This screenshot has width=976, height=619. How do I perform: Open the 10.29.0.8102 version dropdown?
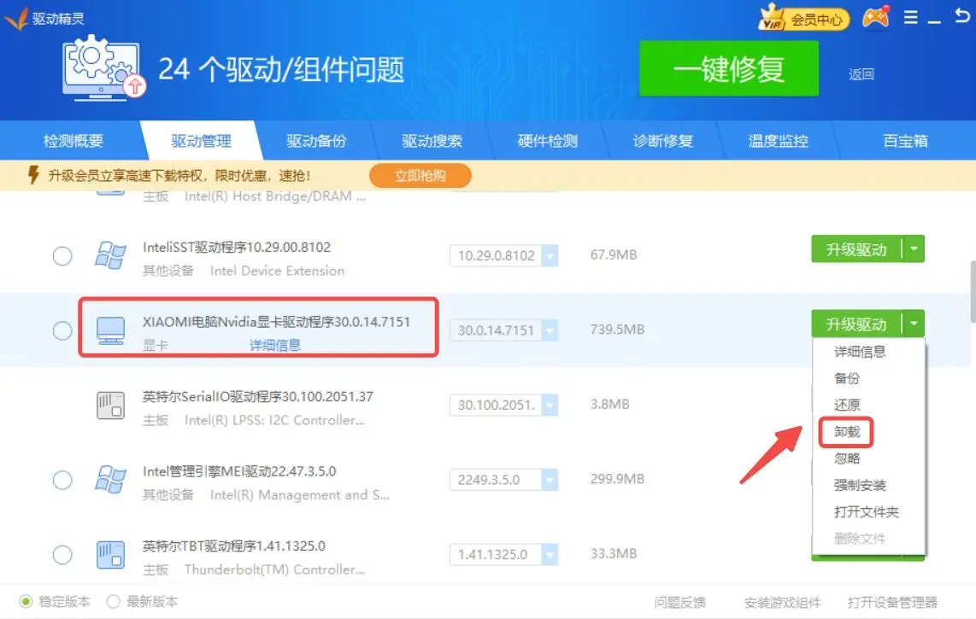[549, 255]
